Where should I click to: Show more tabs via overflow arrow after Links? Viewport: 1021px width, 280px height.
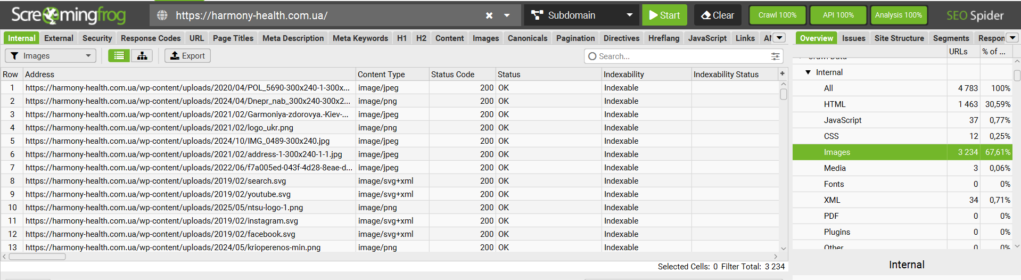click(x=779, y=38)
